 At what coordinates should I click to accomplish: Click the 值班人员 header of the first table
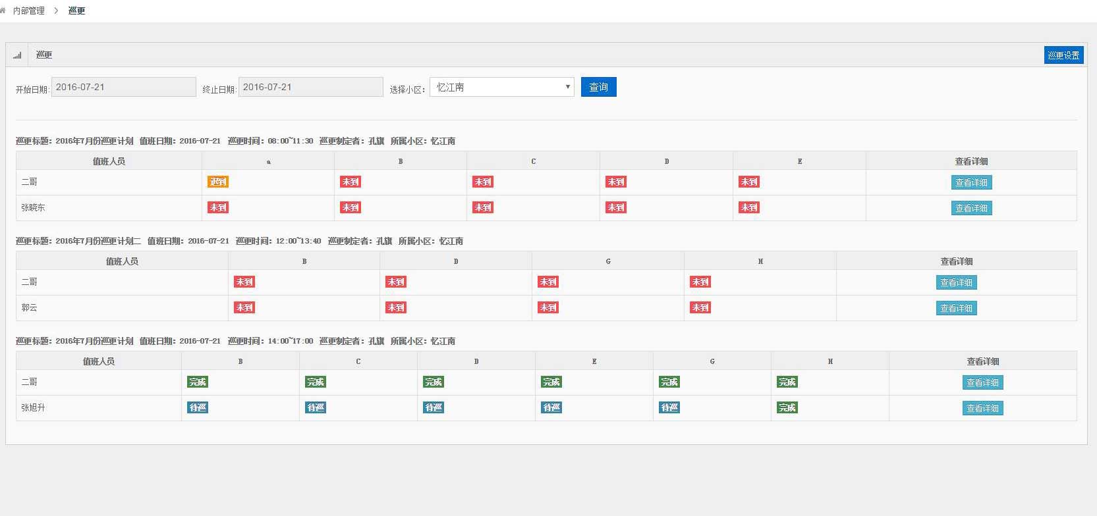pos(109,161)
